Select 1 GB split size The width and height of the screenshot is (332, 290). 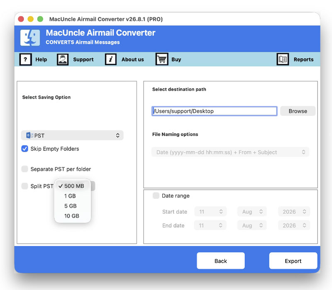click(72, 196)
